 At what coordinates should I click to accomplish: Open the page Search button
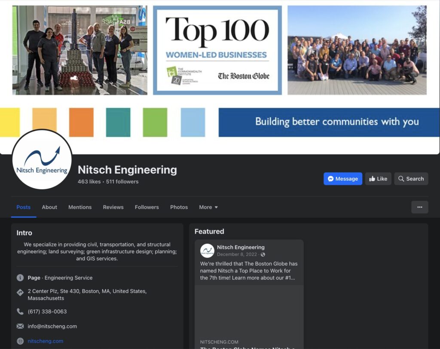pyautogui.click(x=411, y=179)
